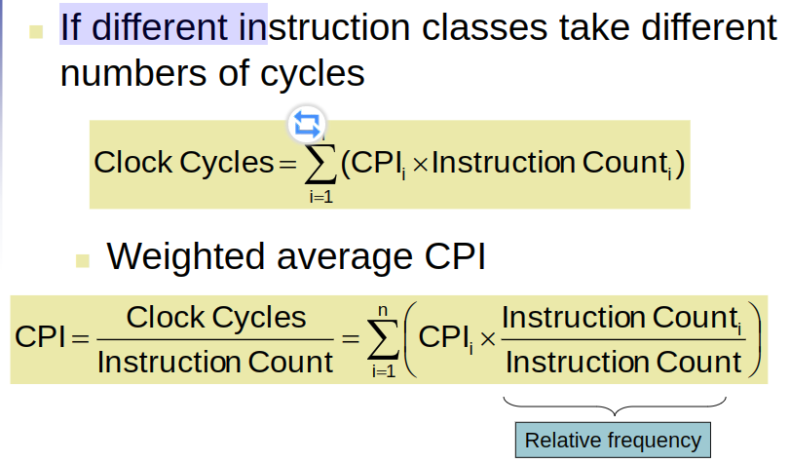This screenshot has width=790, height=463.
Task: Click "Instruction Count" denominator under Clock Cycles
Action: pyautogui.click(x=215, y=362)
